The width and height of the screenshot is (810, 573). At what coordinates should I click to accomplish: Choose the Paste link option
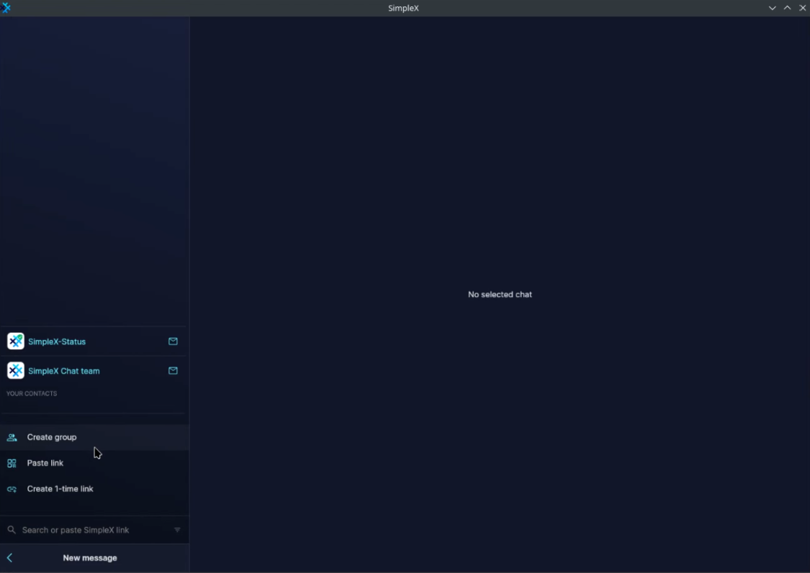pyautogui.click(x=94, y=463)
